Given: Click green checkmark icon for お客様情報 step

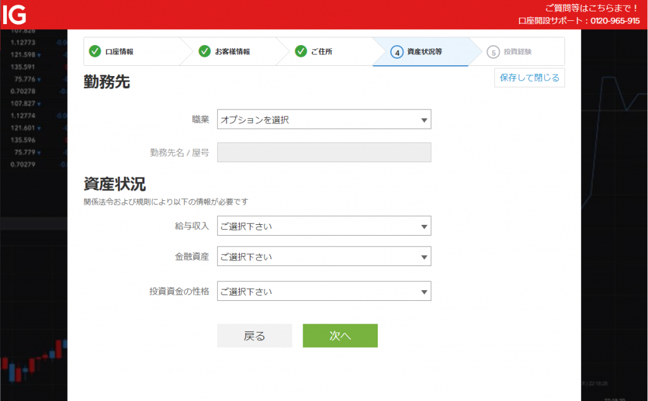Looking at the screenshot, I should (x=204, y=51).
